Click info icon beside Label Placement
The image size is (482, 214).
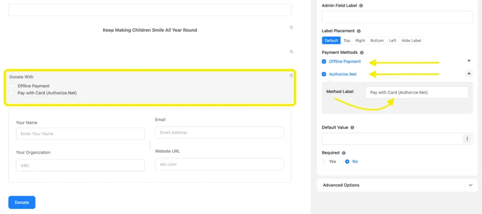point(359,31)
